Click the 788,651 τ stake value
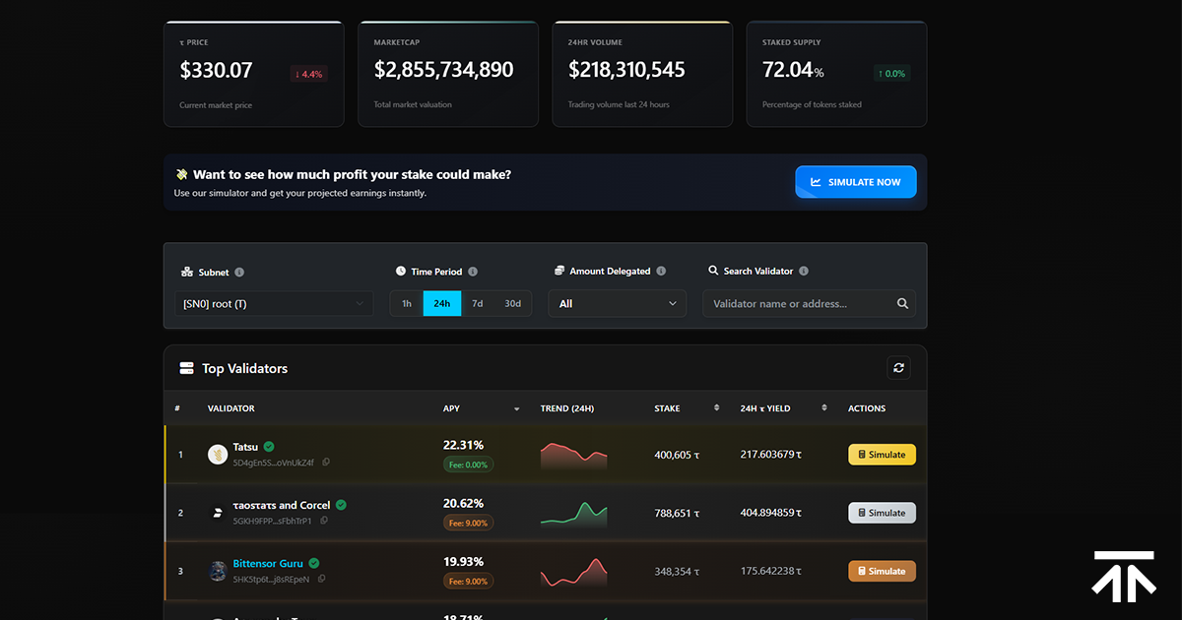Image resolution: width=1182 pixels, height=620 pixels. point(677,513)
